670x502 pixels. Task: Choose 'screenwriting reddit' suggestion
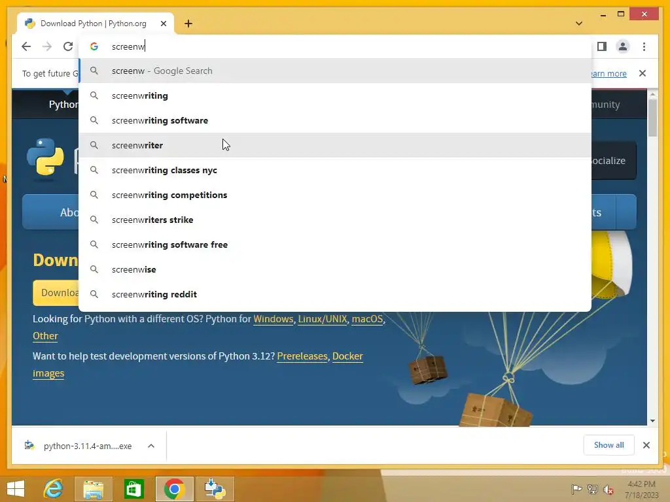336,294
